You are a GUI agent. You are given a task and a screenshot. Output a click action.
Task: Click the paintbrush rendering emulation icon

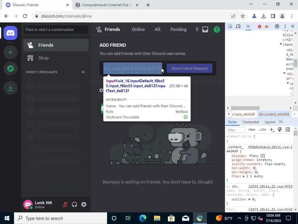[280, 130]
